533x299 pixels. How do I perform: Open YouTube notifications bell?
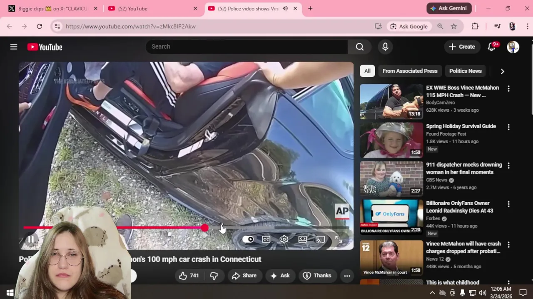[492, 47]
